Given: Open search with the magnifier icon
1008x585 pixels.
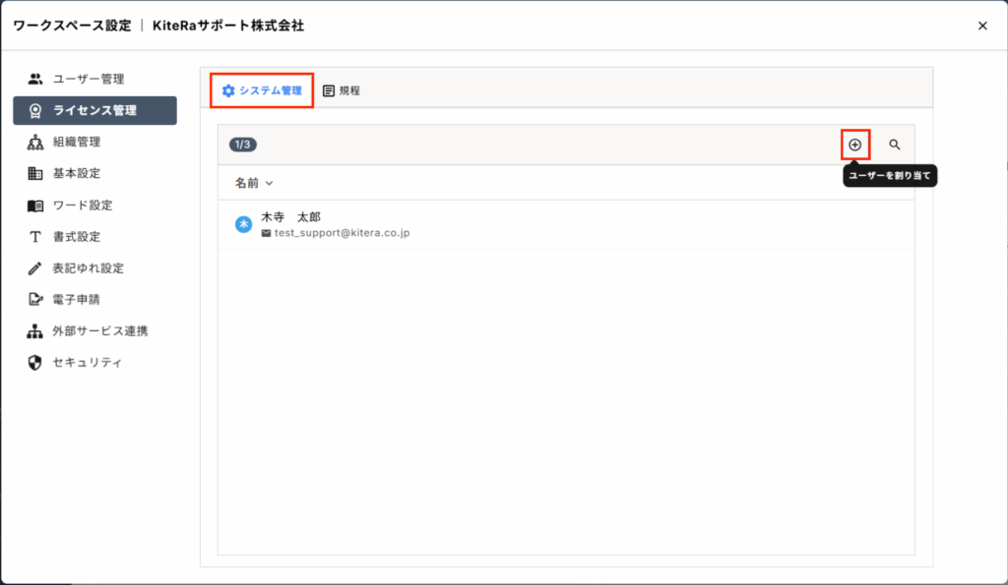Looking at the screenshot, I should pos(894,145).
